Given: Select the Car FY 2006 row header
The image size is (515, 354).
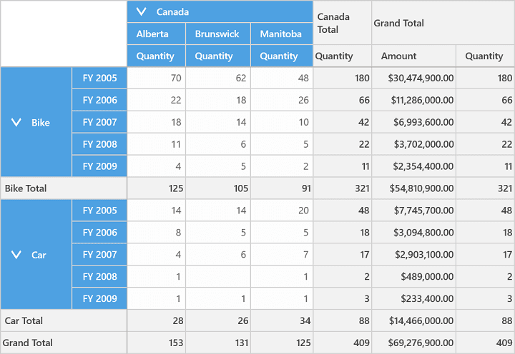Looking at the screenshot, I should click(x=99, y=233).
